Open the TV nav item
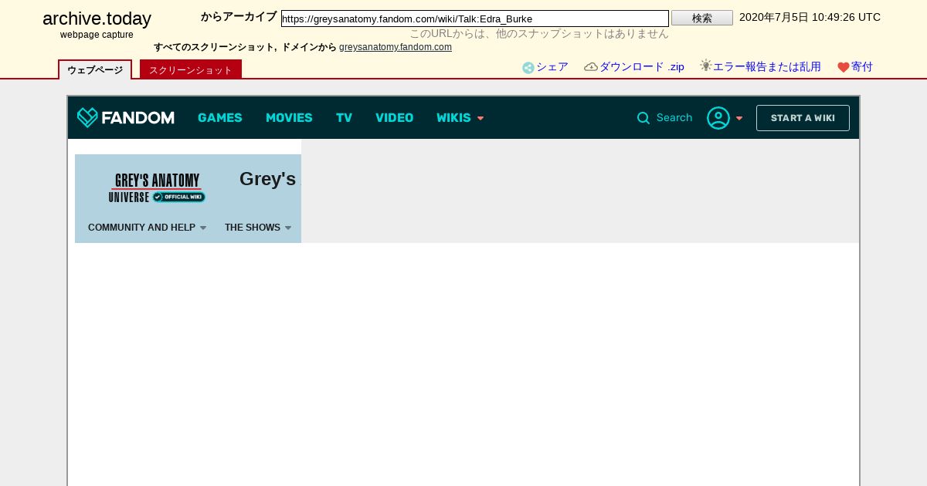The height and width of the screenshot is (486, 927). pos(344,118)
